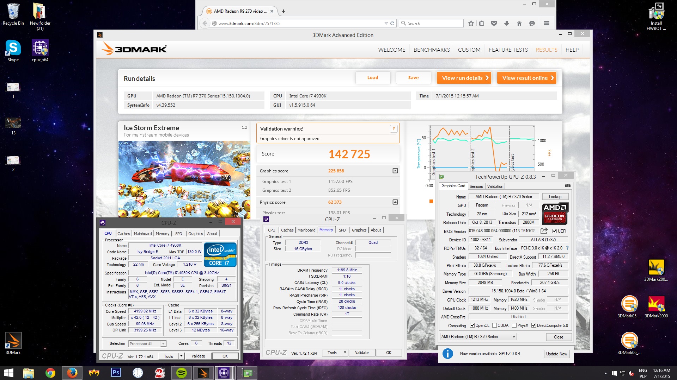The width and height of the screenshot is (677, 380).
Task: Toggle the OpenCL checkbox
Action: point(472,325)
